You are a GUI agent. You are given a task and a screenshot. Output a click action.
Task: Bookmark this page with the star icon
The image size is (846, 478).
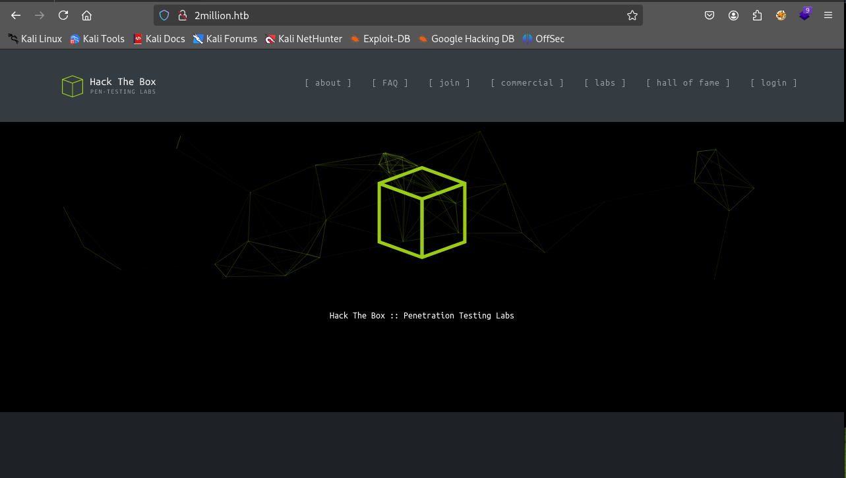[x=632, y=15]
